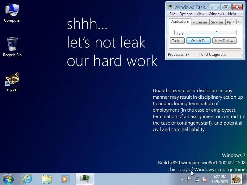Open the View menu

[200, 14]
